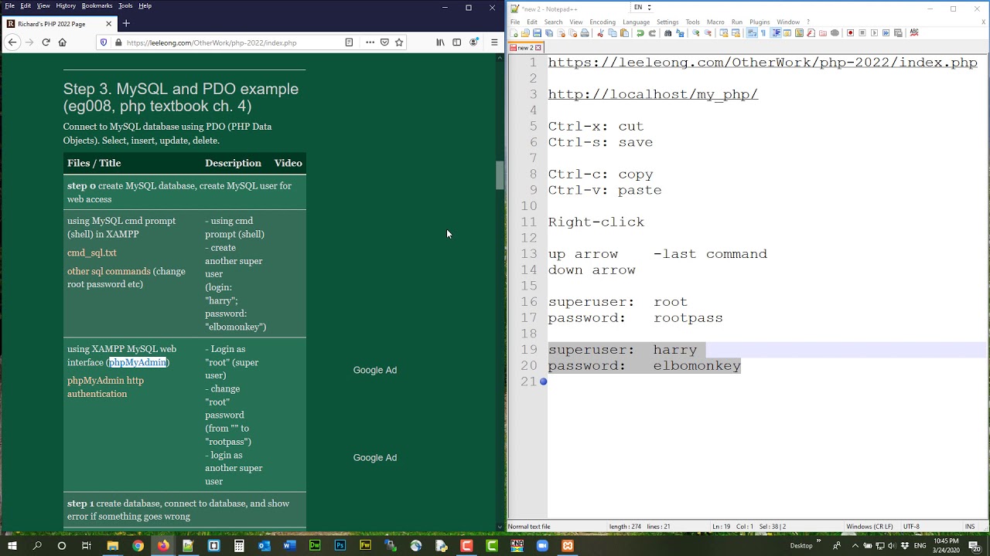Open a new Firefox tab with plus button

[126, 24]
